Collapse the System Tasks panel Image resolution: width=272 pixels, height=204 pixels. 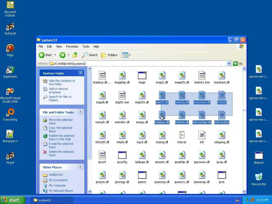point(80,73)
